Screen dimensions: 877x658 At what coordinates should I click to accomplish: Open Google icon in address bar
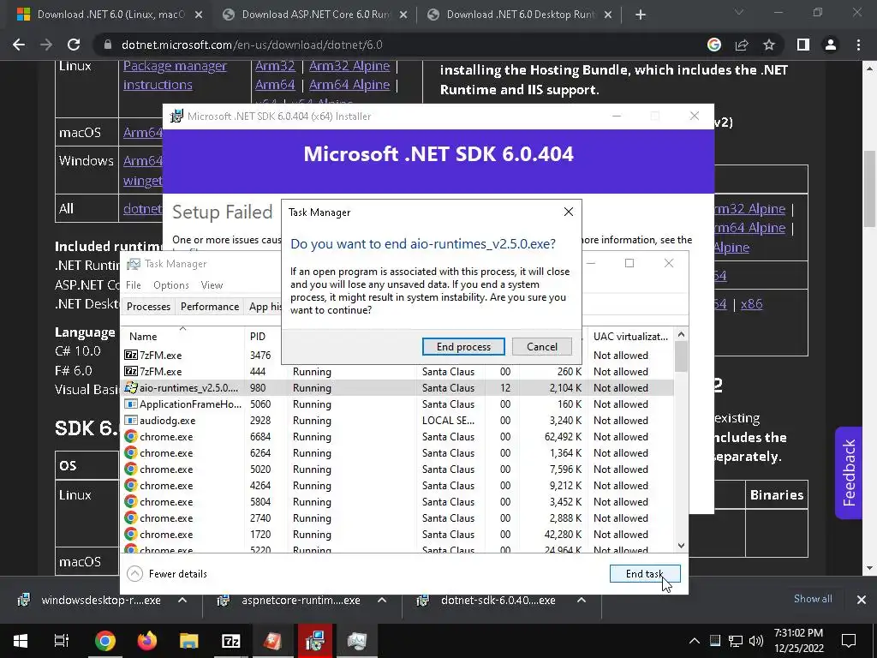coord(714,45)
